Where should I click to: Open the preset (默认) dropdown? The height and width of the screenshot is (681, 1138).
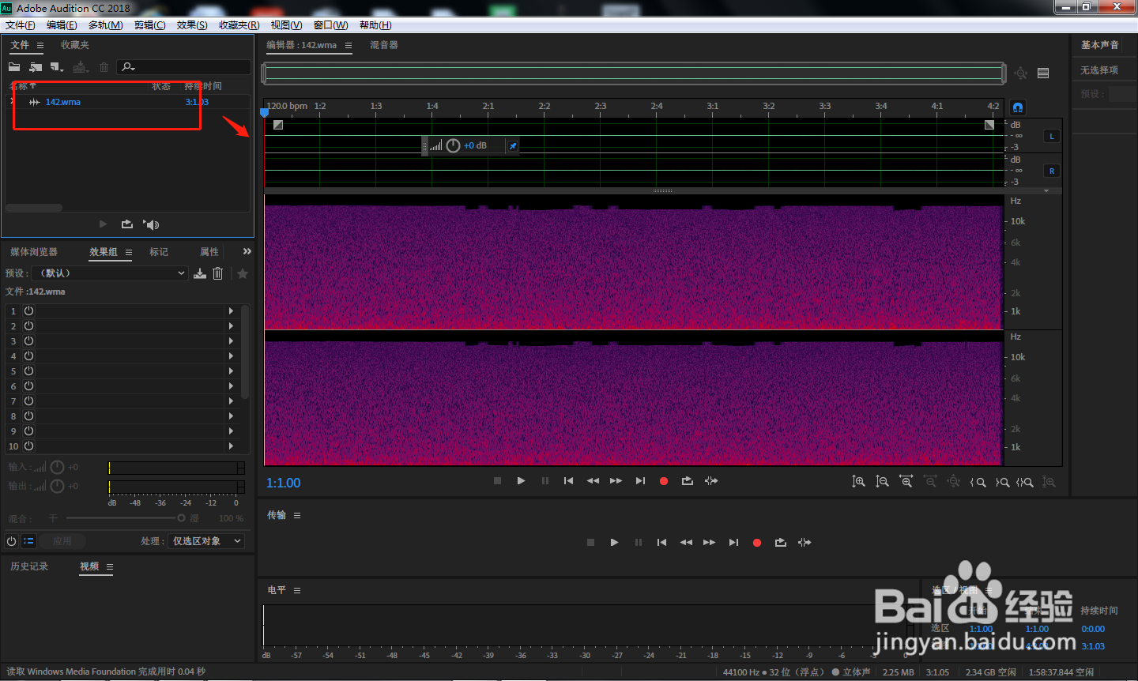coord(111,273)
